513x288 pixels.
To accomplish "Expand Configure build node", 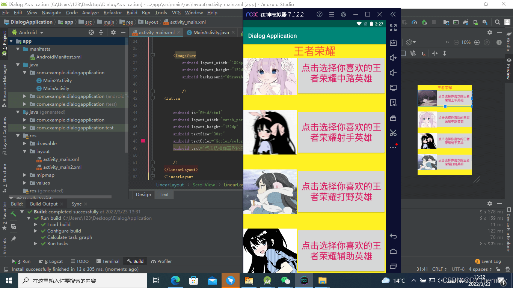I will click(x=36, y=231).
